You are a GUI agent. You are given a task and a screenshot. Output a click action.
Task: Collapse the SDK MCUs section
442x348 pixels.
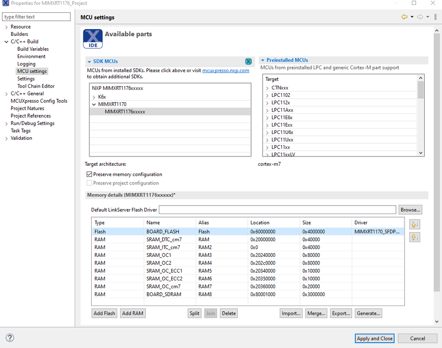[89, 61]
